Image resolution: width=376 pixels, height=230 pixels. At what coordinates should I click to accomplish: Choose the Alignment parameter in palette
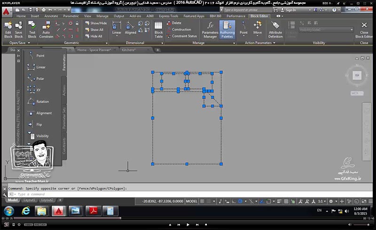[x=39, y=113]
